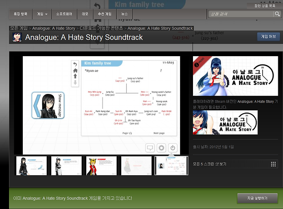Open 다운로드 가능한 콘텐츠 breadcrumb link
Viewport: 283px width, 209px height.
pos(101,28)
